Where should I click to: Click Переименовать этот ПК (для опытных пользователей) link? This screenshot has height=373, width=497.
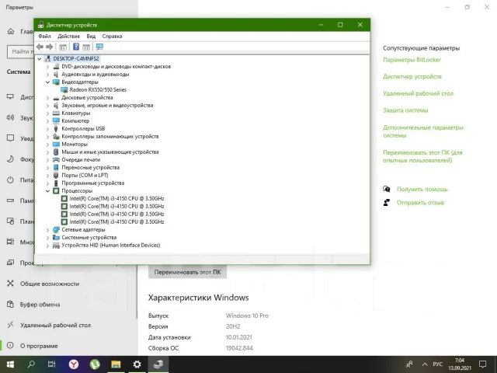(422, 156)
